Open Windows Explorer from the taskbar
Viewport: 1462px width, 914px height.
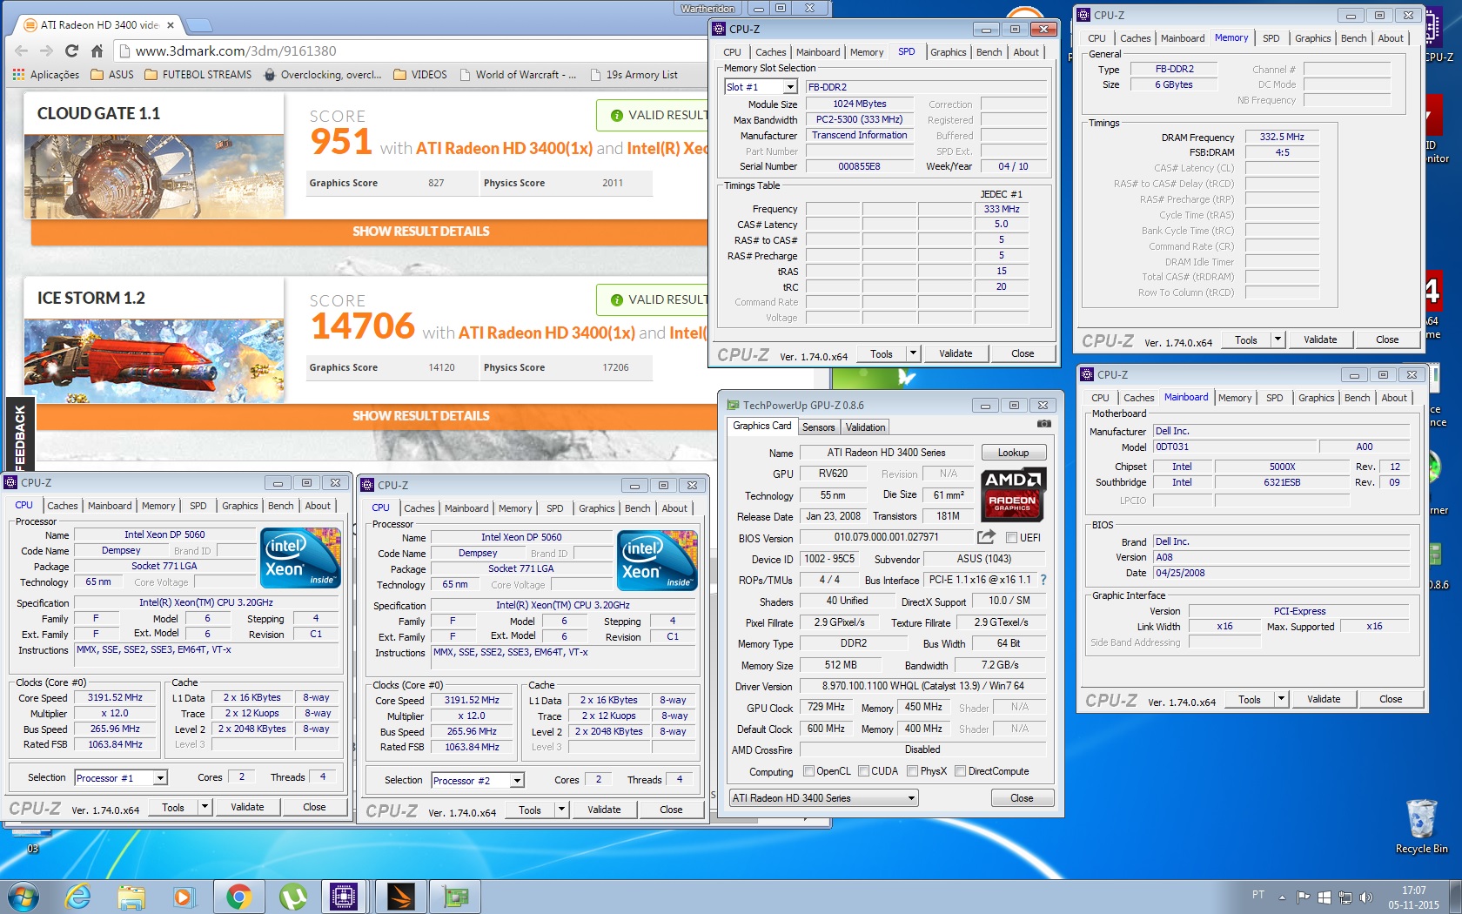[131, 896]
